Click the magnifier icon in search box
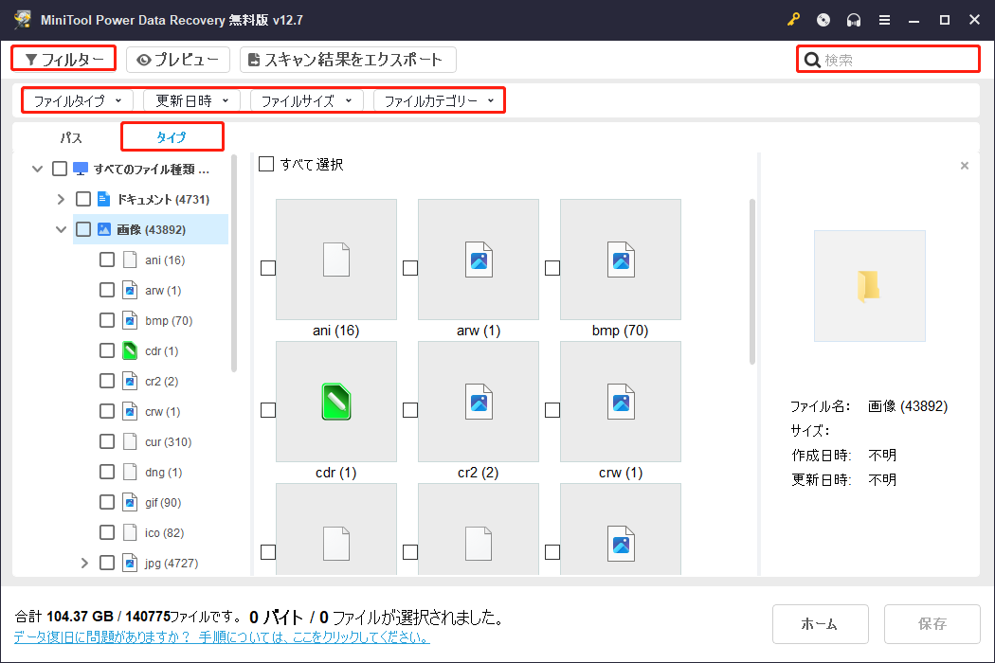Image resolution: width=995 pixels, height=663 pixels. 812,59
